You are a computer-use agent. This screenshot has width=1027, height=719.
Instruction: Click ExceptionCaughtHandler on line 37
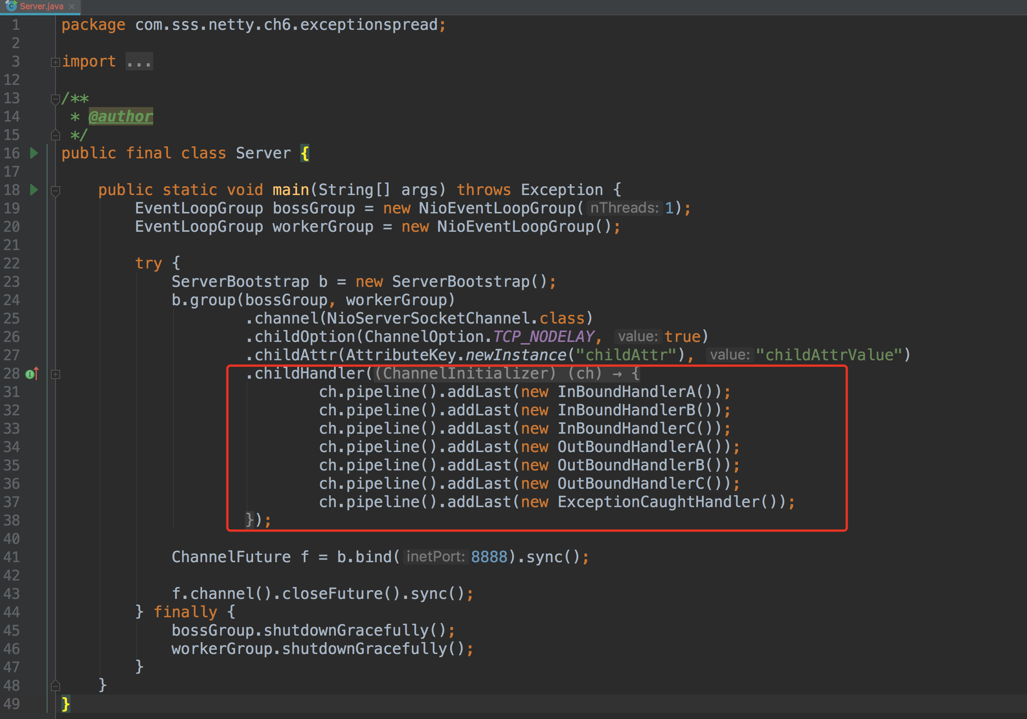tap(658, 502)
